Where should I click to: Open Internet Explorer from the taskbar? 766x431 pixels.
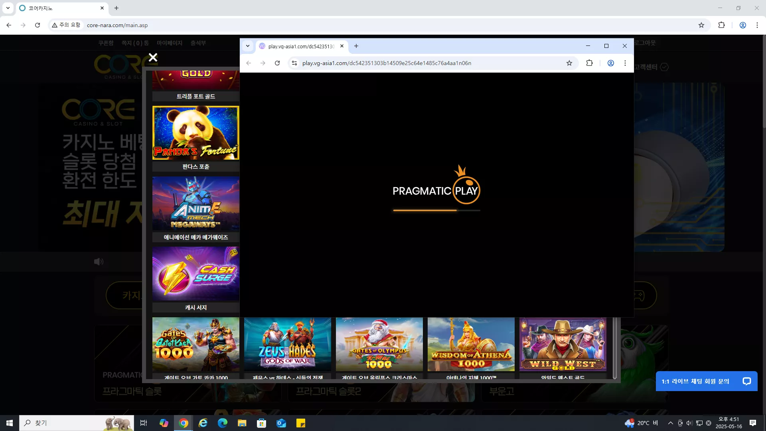[203, 423]
